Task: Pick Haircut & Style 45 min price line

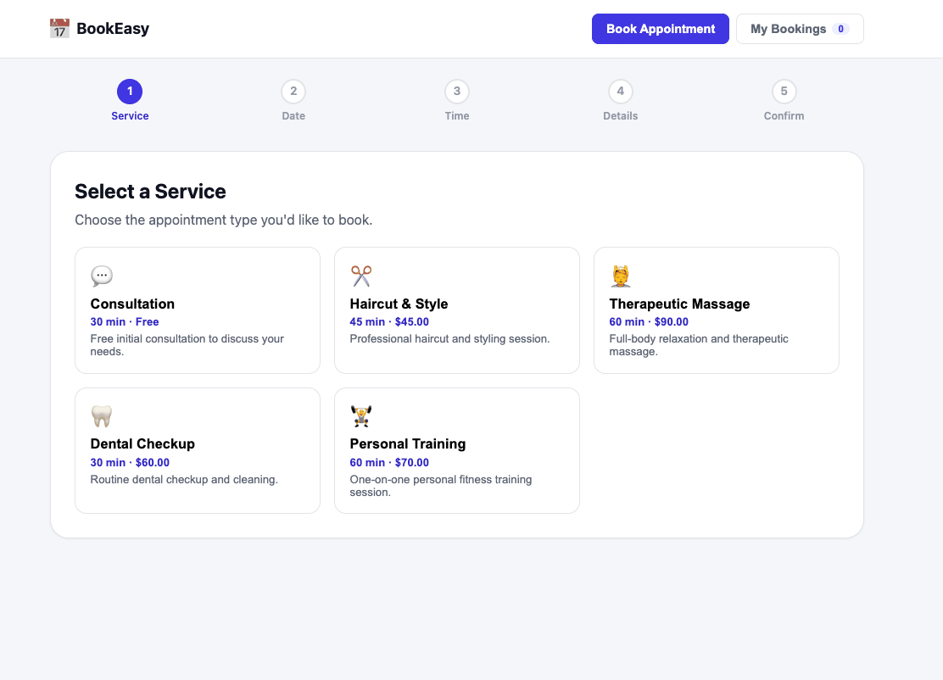Action: click(390, 321)
